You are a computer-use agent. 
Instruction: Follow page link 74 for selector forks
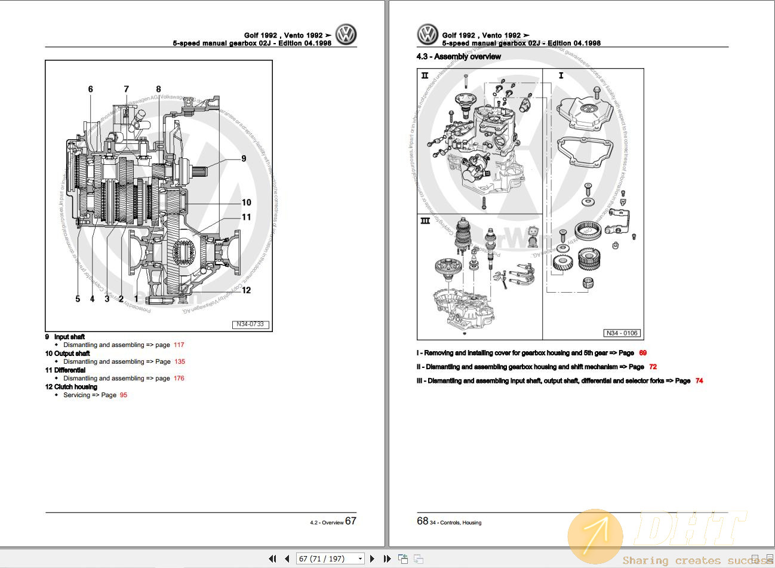(699, 380)
